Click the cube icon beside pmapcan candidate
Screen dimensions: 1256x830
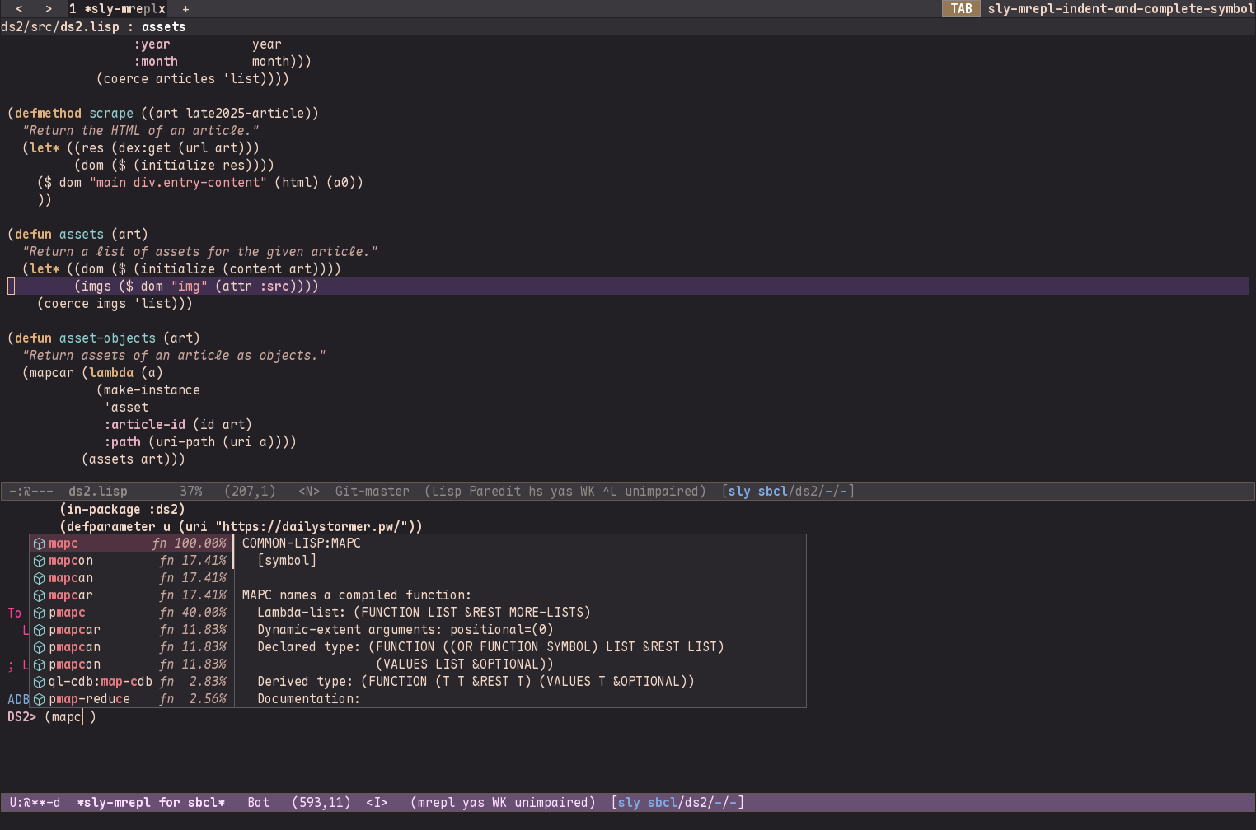39,647
